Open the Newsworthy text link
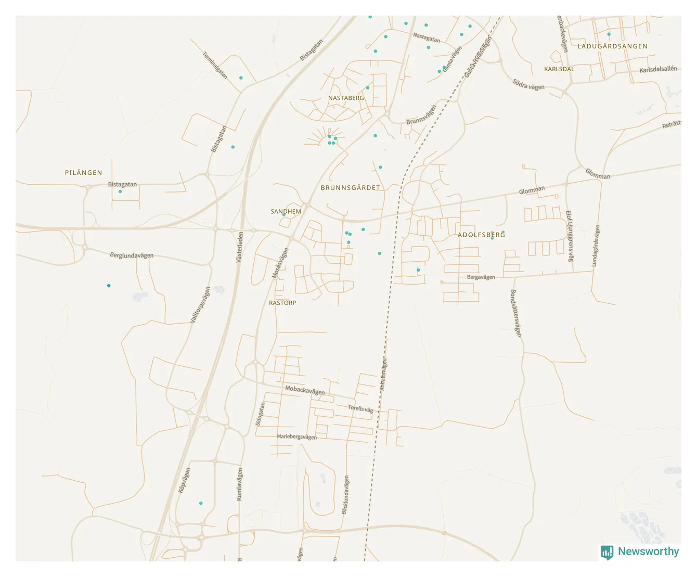Viewport: 697px width, 577px height. tap(648, 552)
